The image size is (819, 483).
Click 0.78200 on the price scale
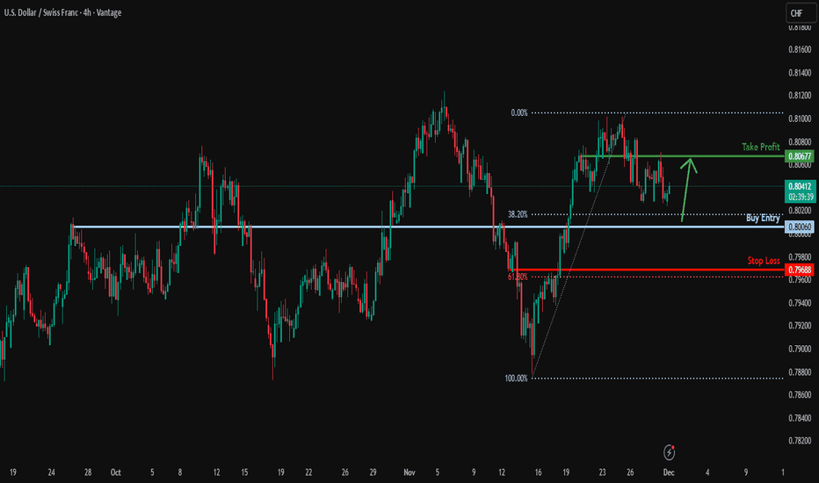point(800,441)
